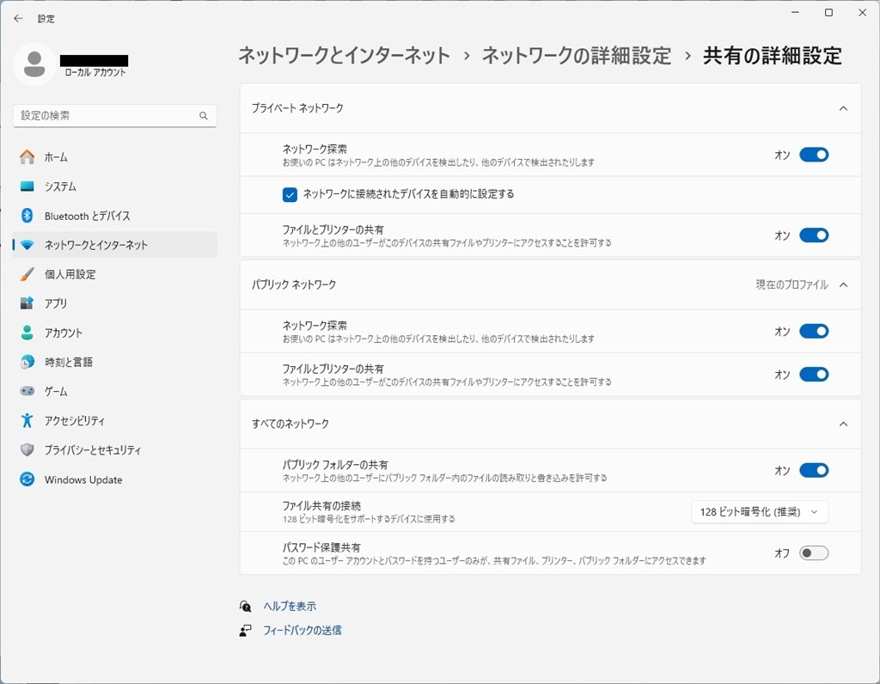Uncheck automatic setup of connected network devices
The width and height of the screenshot is (880, 684).
pos(290,195)
